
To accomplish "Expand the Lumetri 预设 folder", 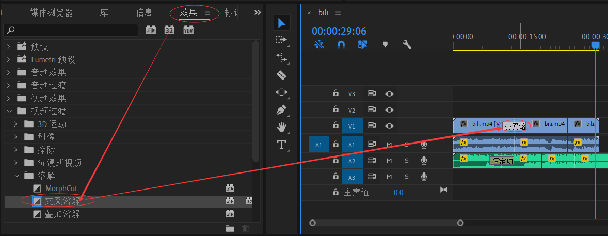I will click(9, 60).
